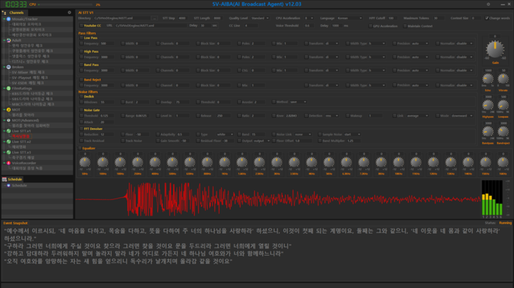This screenshot has width=514, height=288.
Task: Click the Adult channel group icon
Action: click(x=9, y=40)
